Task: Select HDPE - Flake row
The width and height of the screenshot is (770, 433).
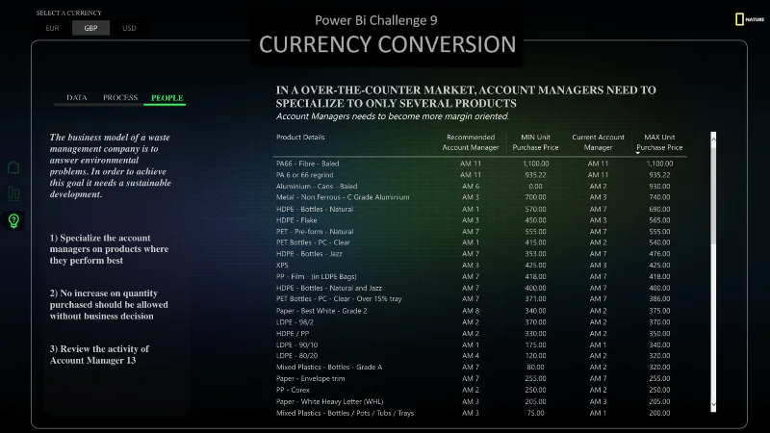Action: (479, 220)
